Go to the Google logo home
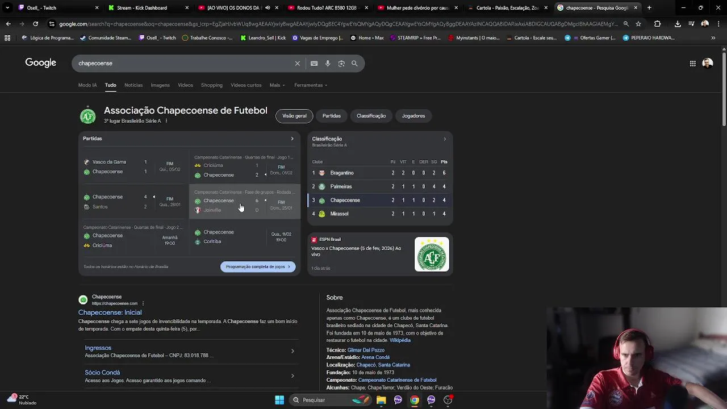This screenshot has width=727, height=409. point(40,62)
